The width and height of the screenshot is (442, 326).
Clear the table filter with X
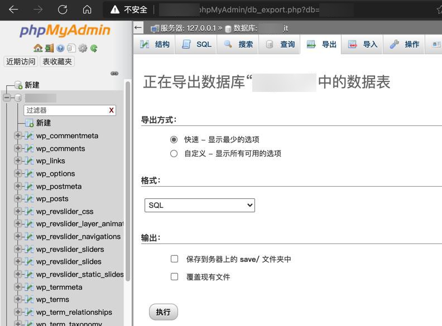(x=112, y=110)
